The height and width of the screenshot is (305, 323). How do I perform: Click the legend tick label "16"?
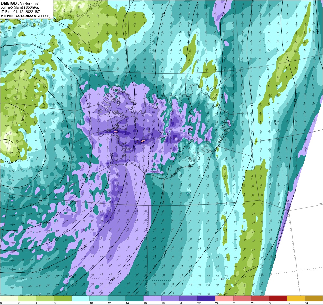coord(145,303)
